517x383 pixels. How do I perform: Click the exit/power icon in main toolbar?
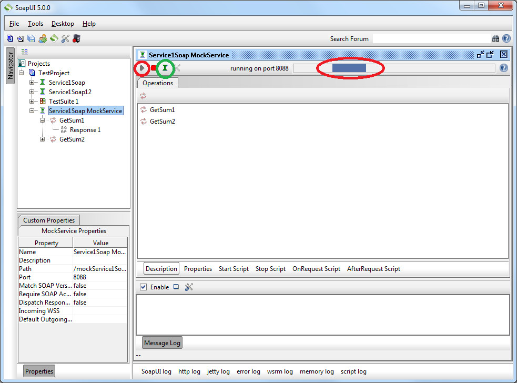(x=76, y=38)
